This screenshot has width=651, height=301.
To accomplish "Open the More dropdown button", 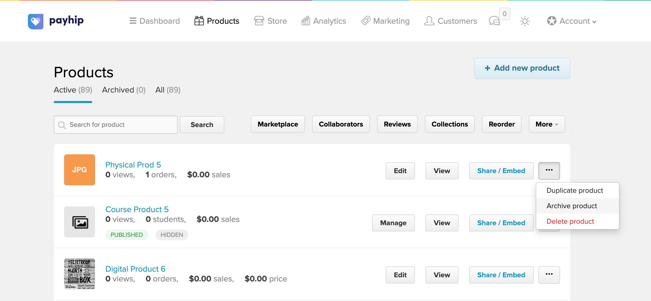I will click(547, 124).
